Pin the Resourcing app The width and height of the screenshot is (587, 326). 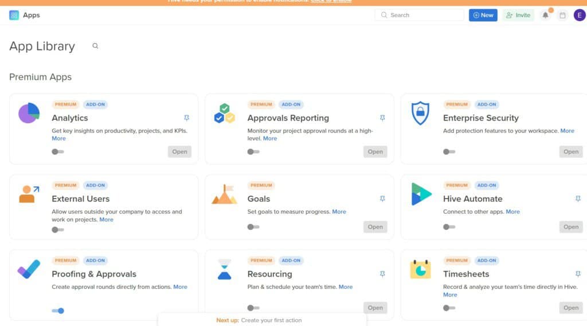tap(382, 274)
